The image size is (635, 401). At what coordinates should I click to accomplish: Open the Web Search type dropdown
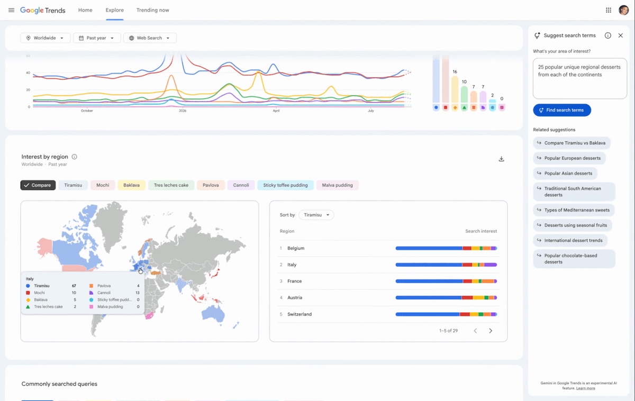pyautogui.click(x=150, y=38)
